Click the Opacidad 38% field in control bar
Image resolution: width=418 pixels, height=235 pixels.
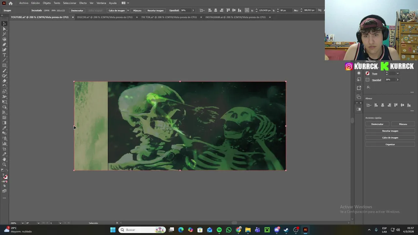click(x=185, y=10)
